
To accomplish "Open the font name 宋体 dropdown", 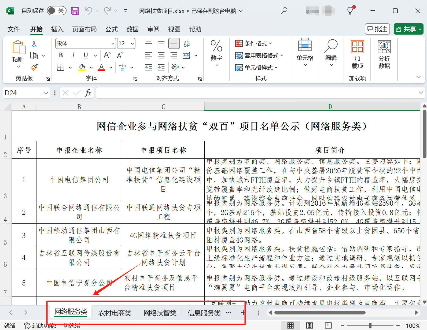I will tap(113, 43).
